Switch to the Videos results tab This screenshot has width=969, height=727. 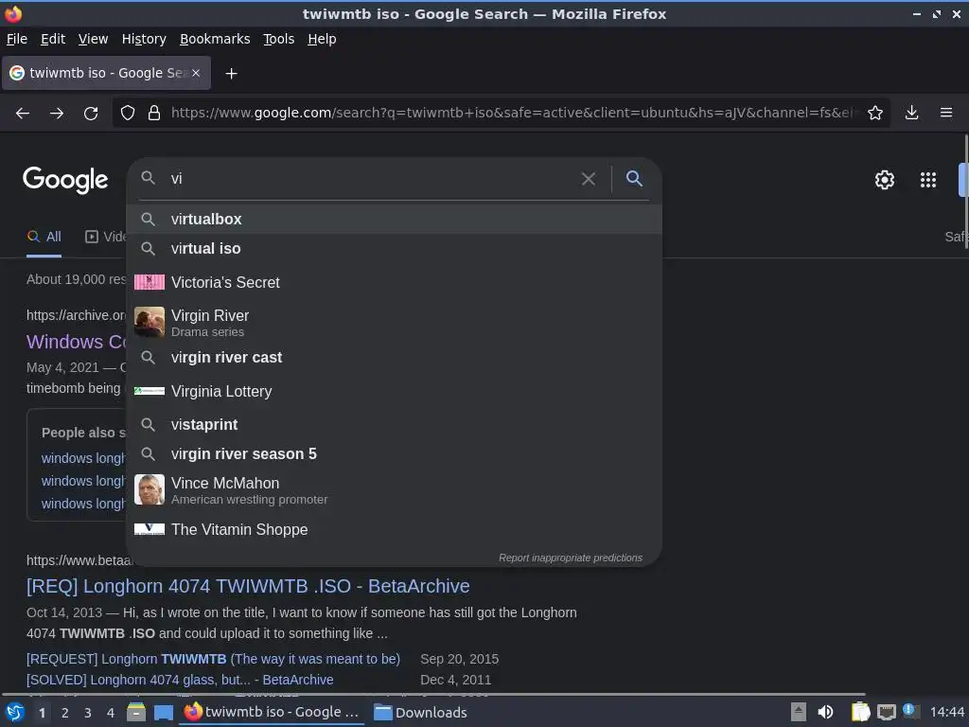106,237
